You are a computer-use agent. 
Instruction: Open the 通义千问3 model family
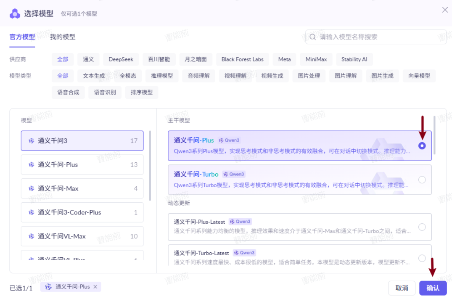pyautogui.click(x=82, y=140)
